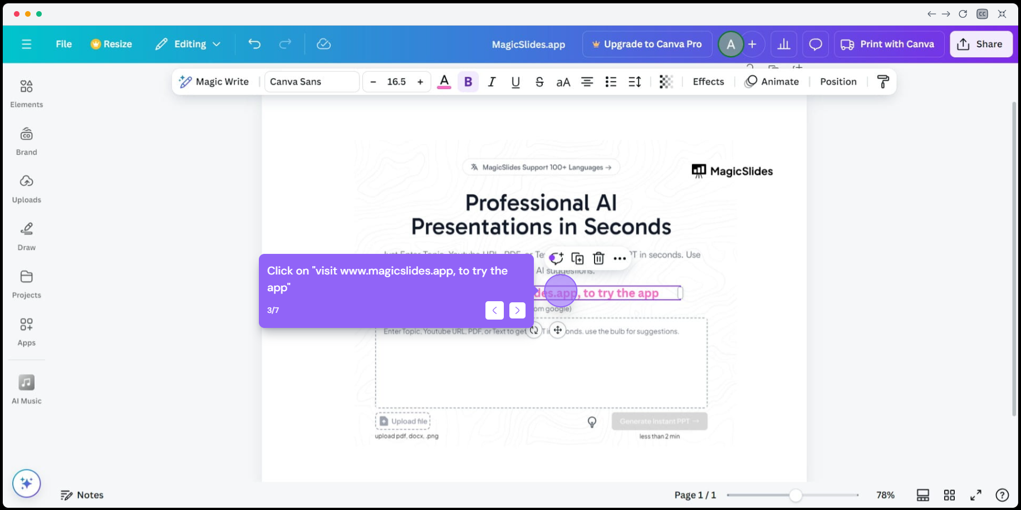Viewport: 1021px width, 510px height.
Task: Open the Resize option
Action: point(111,44)
